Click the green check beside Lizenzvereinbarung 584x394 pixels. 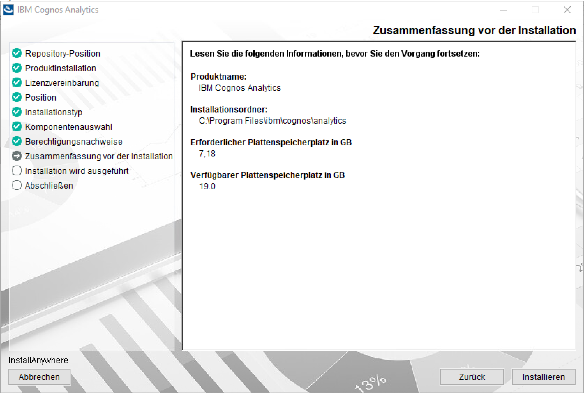pos(16,83)
